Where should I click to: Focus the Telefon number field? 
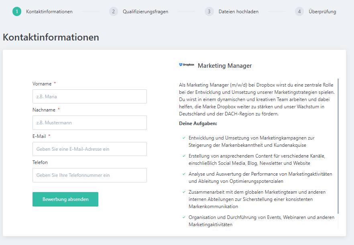[90, 175]
